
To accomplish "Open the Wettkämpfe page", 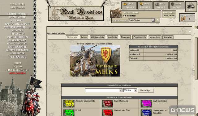I will click(x=17, y=57).
